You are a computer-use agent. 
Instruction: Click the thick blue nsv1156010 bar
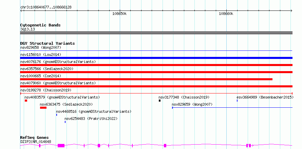[156, 58]
